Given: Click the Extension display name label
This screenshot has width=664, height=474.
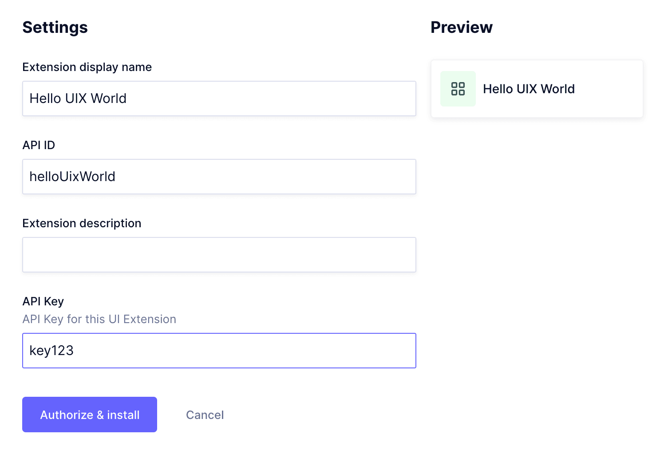Looking at the screenshot, I should point(87,67).
